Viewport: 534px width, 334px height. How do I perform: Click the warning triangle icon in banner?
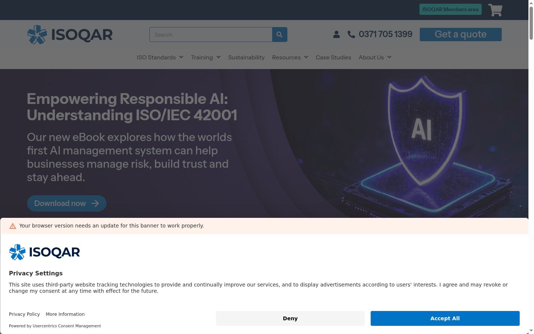pyautogui.click(x=13, y=226)
